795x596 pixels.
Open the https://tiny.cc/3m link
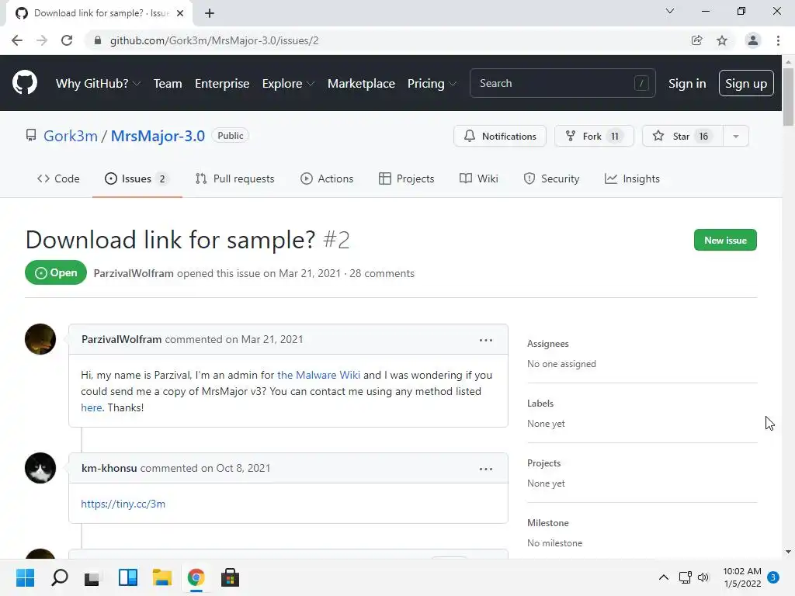123,504
